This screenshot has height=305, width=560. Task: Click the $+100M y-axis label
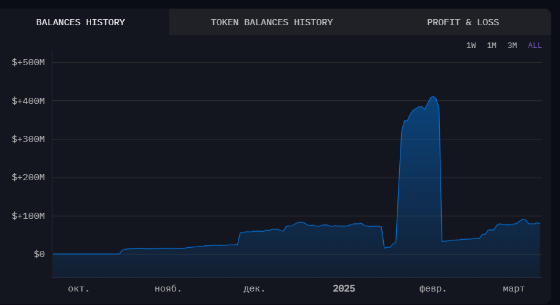pyautogui.click(x=28, y=216)
